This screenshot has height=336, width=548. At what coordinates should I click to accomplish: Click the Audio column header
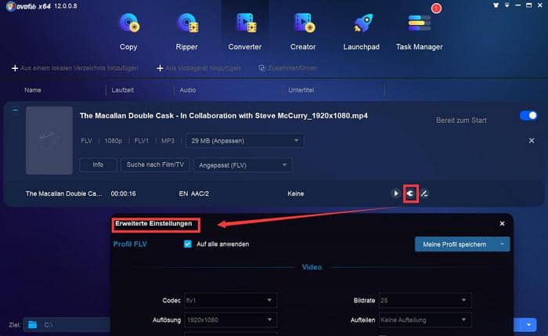coord(188,90)
